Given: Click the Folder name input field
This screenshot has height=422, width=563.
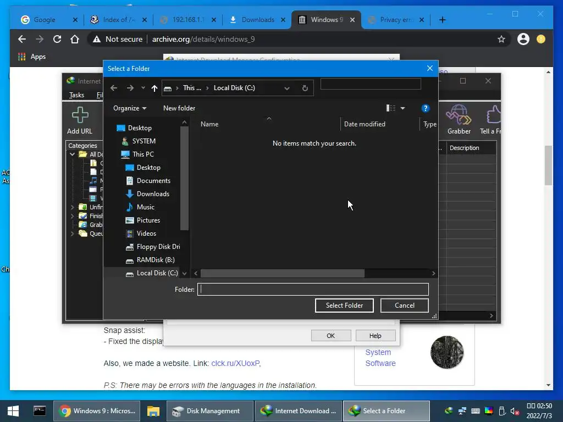Looking at the screenshot, I should coord(313,289).
